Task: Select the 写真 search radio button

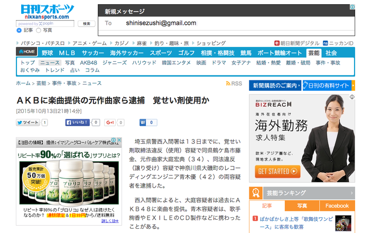Action: (x=39, y=30)
